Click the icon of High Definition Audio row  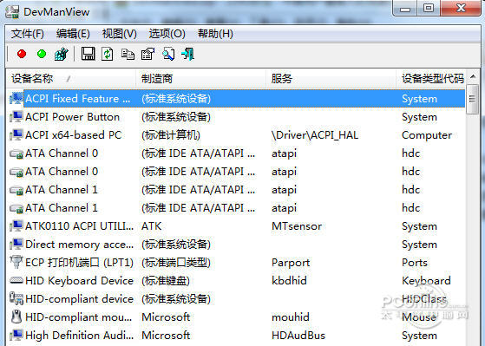16,336
